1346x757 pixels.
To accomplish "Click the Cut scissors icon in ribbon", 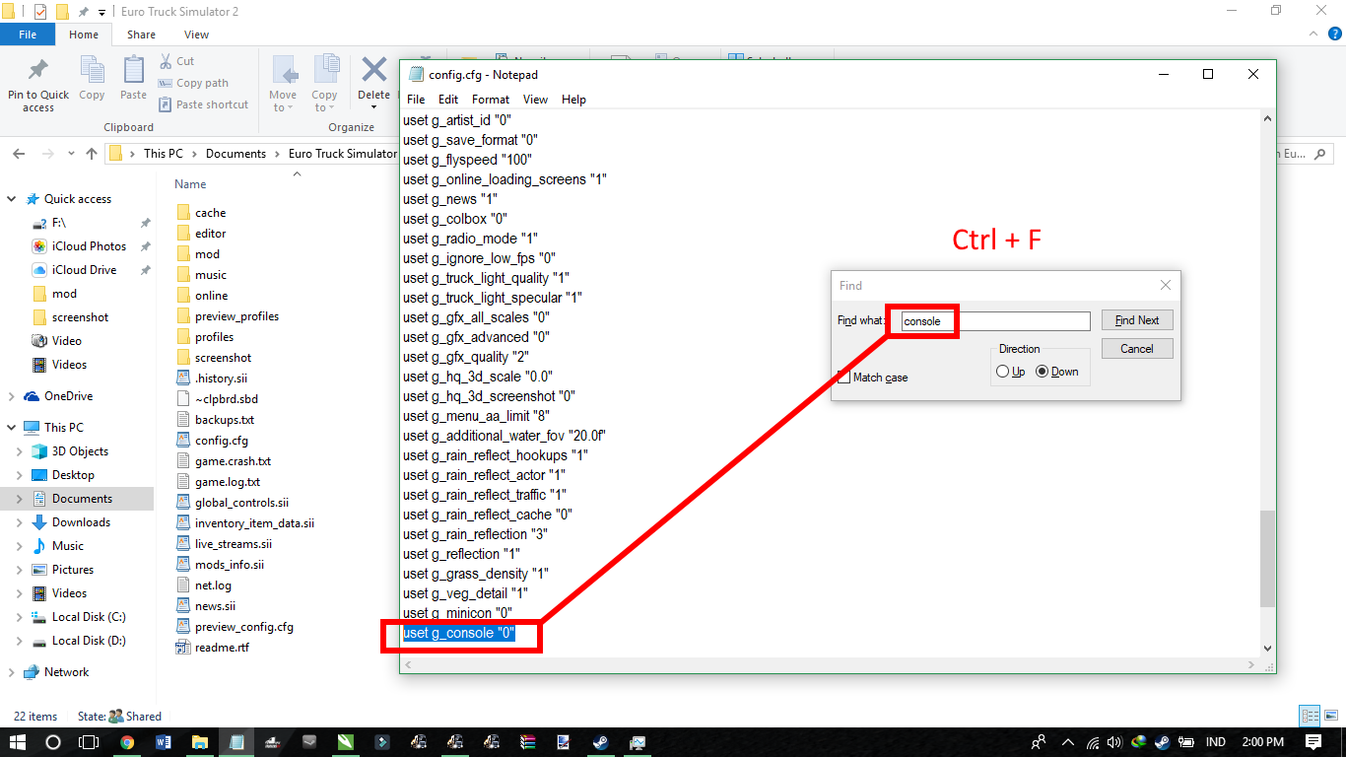I will 166,61.
